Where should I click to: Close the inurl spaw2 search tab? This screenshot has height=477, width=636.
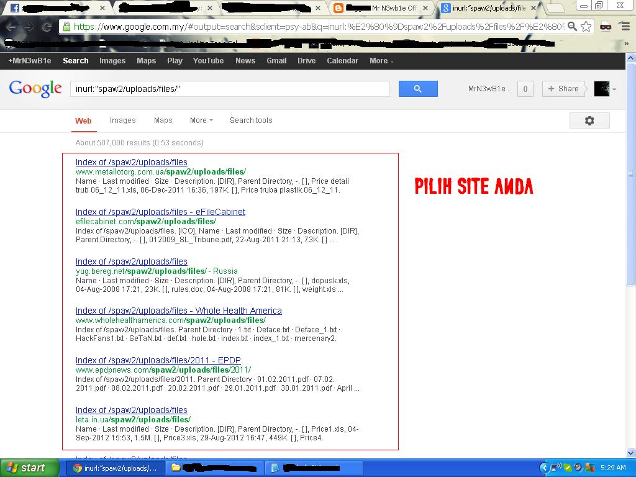pos(534,8)
